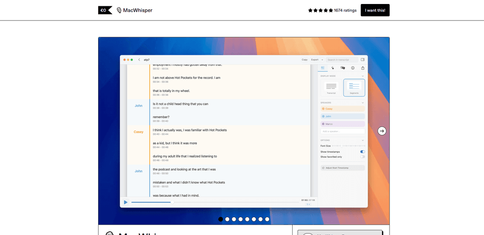Select the Marco speaker chip
The image size is (484, 235).
(343, 124)
